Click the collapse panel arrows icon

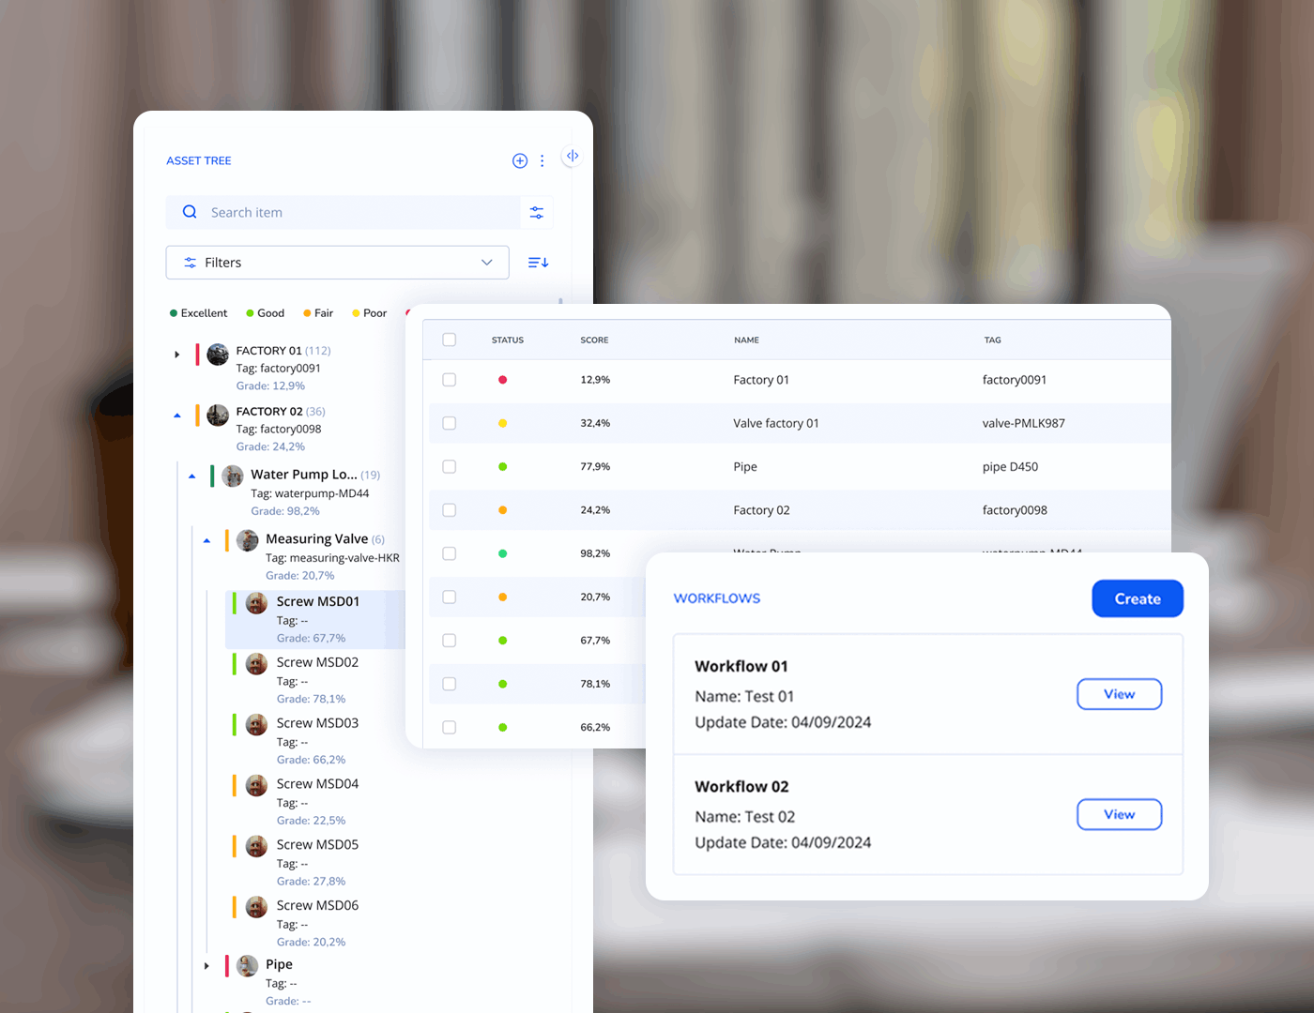(572, 156)
